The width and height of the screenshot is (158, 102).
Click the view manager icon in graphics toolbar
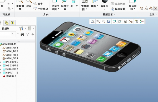125,21
